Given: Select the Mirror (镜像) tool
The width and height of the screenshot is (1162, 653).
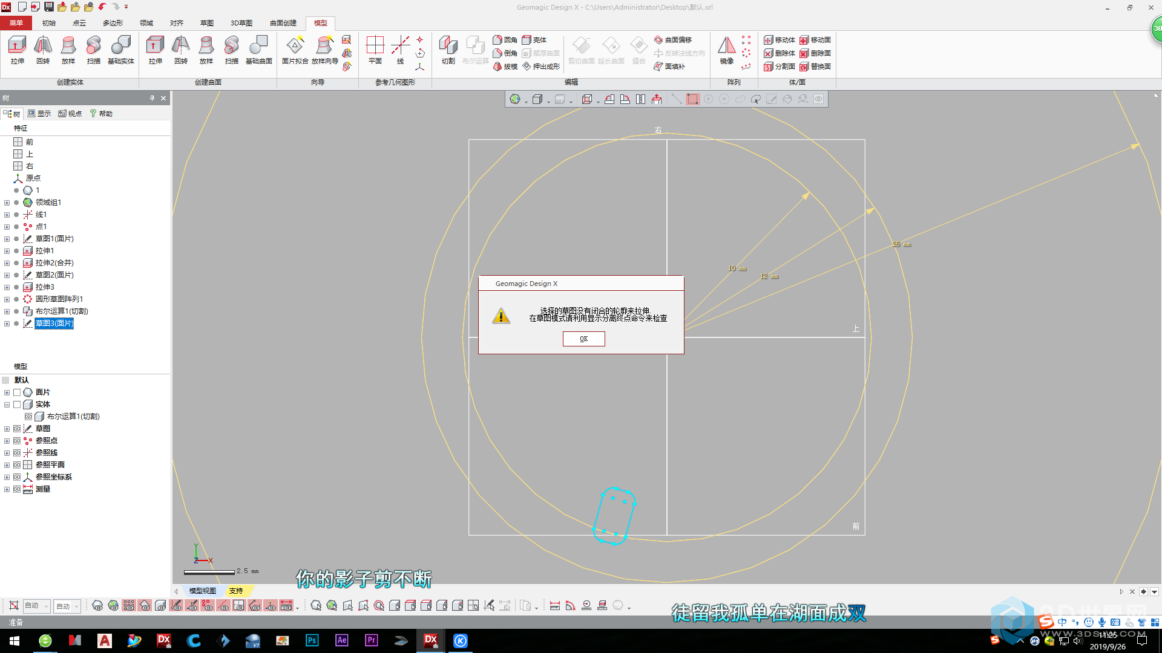Looking at the screenshot, I should pos(727,50).
